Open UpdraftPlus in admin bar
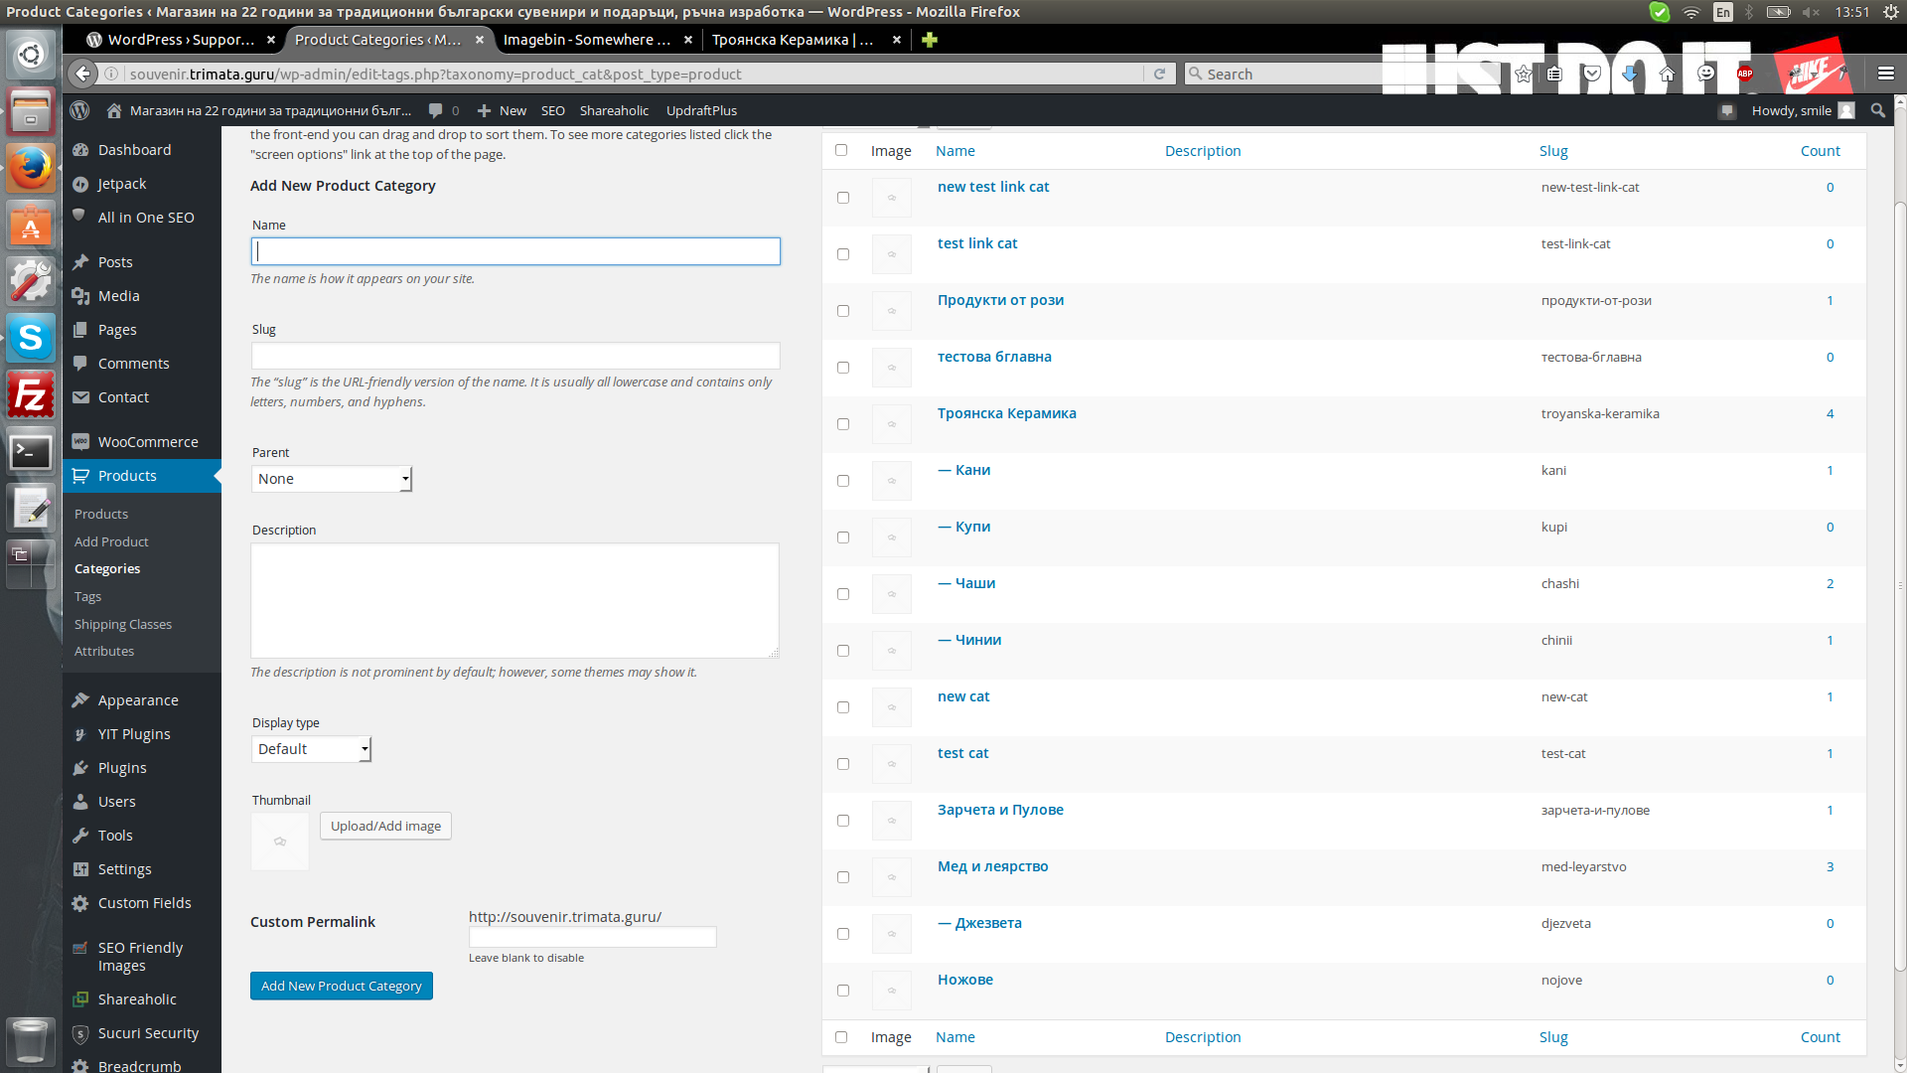 point(701,110)
